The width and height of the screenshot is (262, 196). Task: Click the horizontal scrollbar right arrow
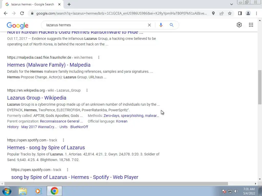(256, 183)
